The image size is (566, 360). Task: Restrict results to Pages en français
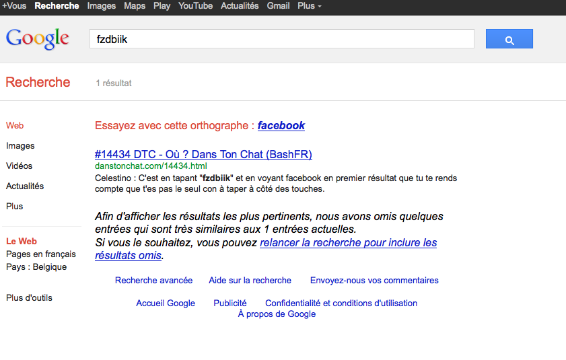41,254
